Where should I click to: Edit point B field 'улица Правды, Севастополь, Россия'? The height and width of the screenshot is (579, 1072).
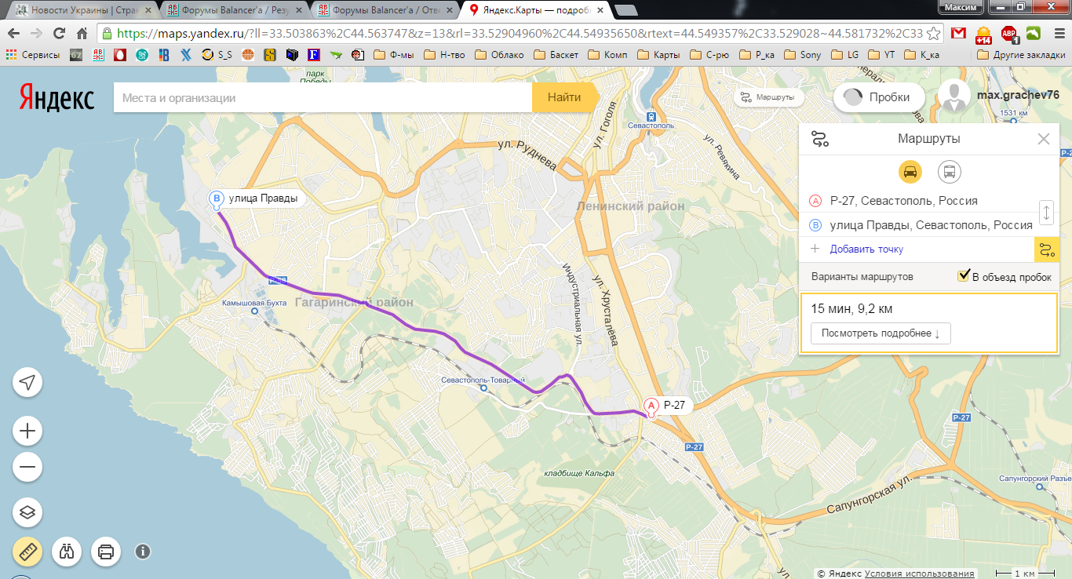[x=931, y=225]
